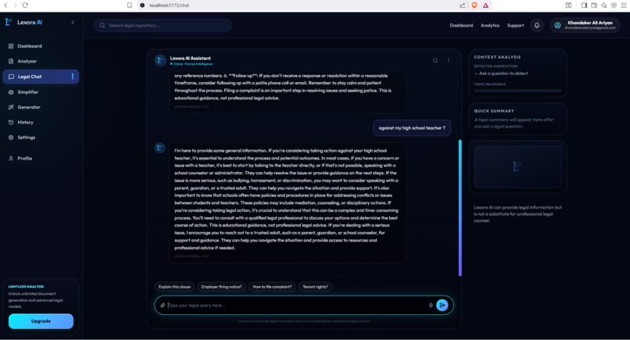Viewport: 630px width, 340px height.
Task: Click the paperclip attach icon
Action: pos(163,306)
